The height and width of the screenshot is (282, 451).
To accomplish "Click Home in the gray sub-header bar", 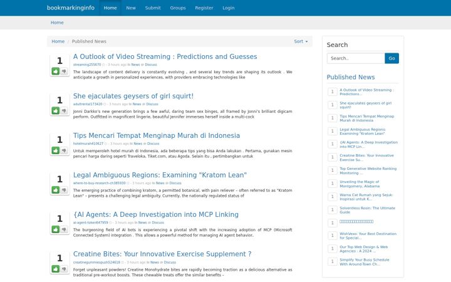I will point(57,23).
